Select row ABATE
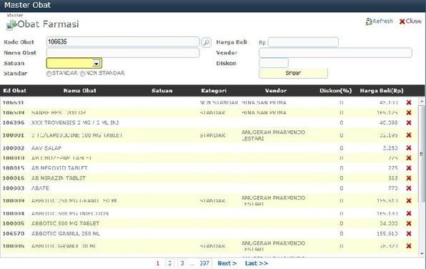 pyautogui.click(x=209, y=188)
